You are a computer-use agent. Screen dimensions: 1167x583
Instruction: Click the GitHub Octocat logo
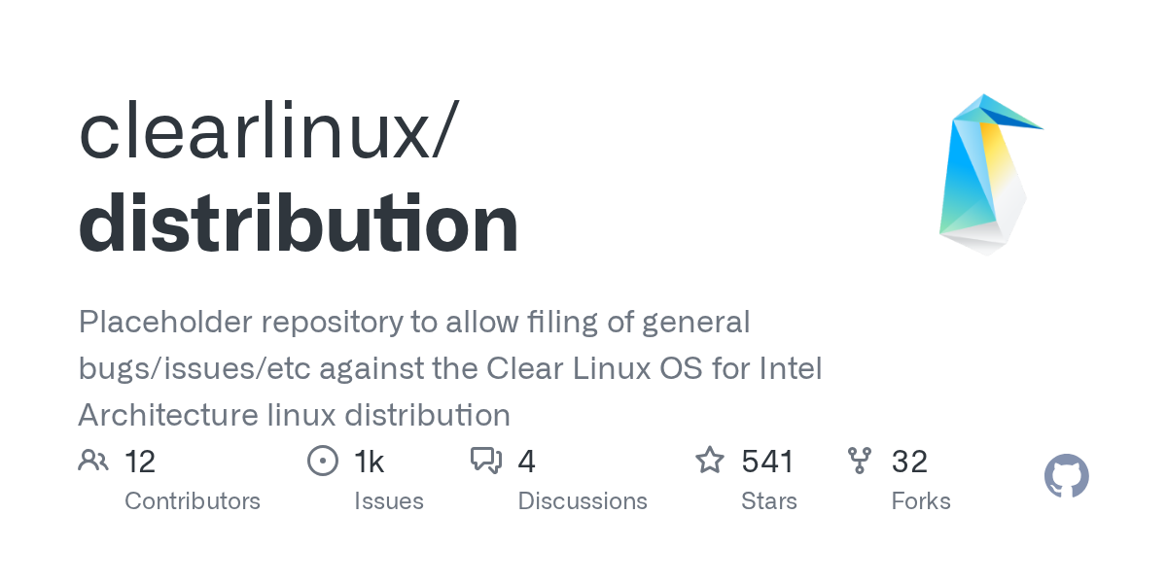tap(1067, 476)
